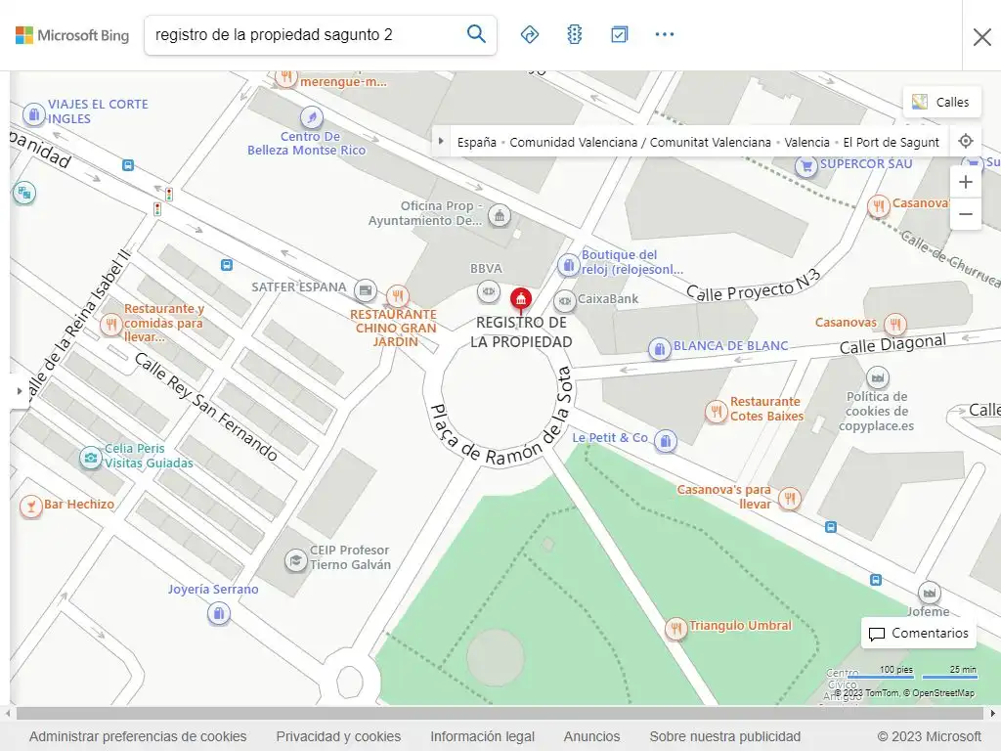Click the search magnifier icon
This screenshot has height=751, width=1001.
coord(476,34)
